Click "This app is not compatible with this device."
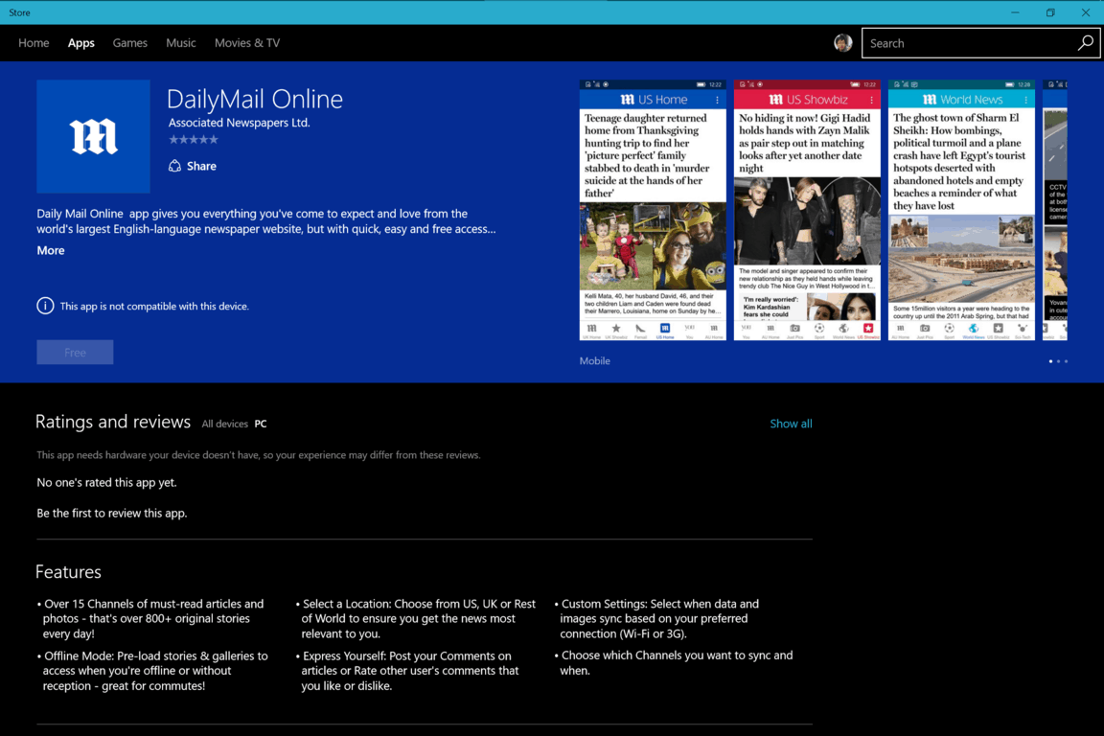 154,307
